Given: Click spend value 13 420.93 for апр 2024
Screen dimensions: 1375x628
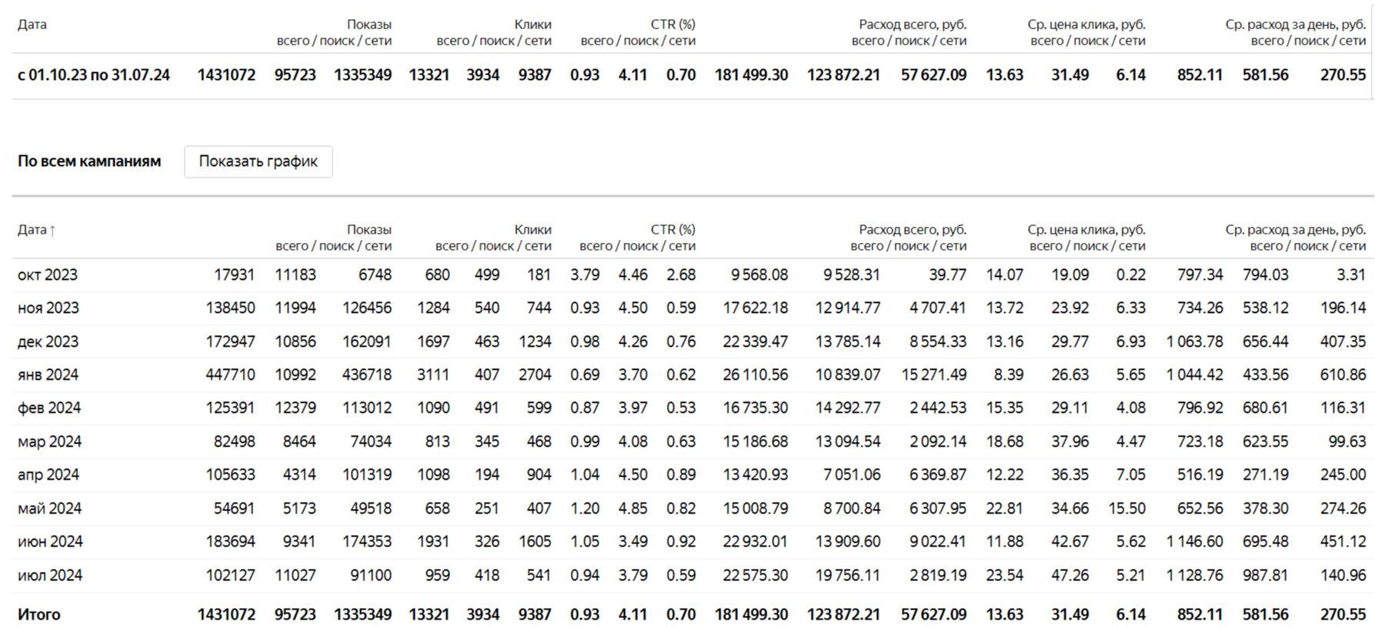Looking at the screenshot, I should pyautogui.click(x=756, y=474).
